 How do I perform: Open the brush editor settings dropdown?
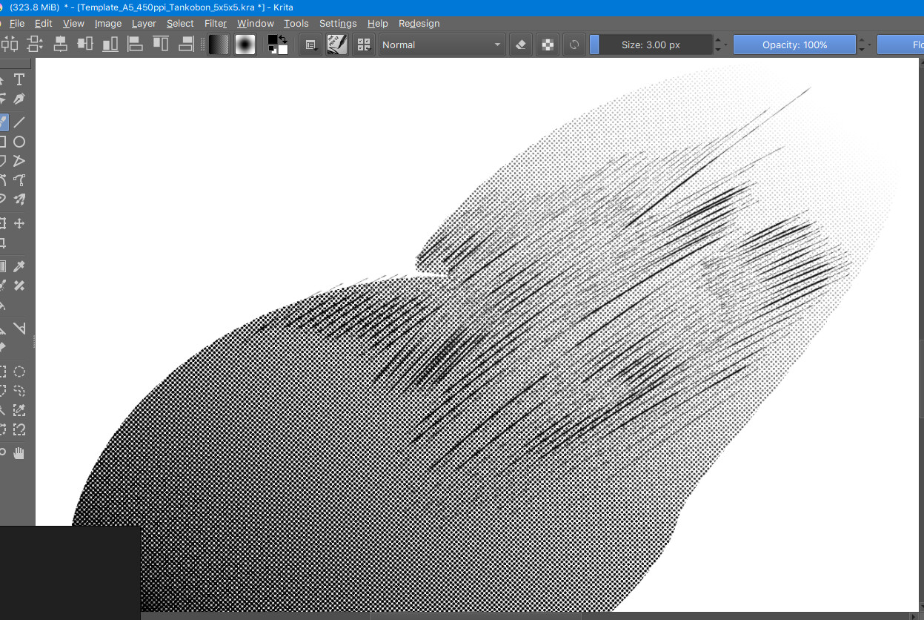click(x=310, y=44)
